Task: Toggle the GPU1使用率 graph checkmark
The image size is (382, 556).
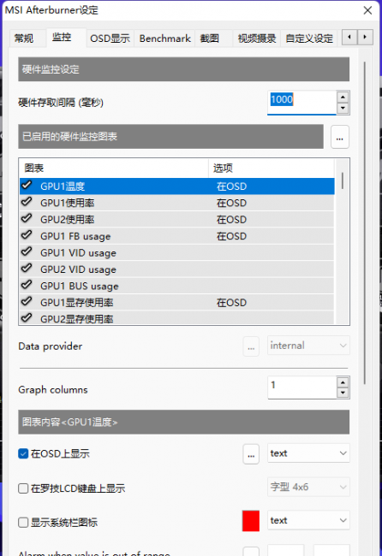Action: (x=27, y=202)
